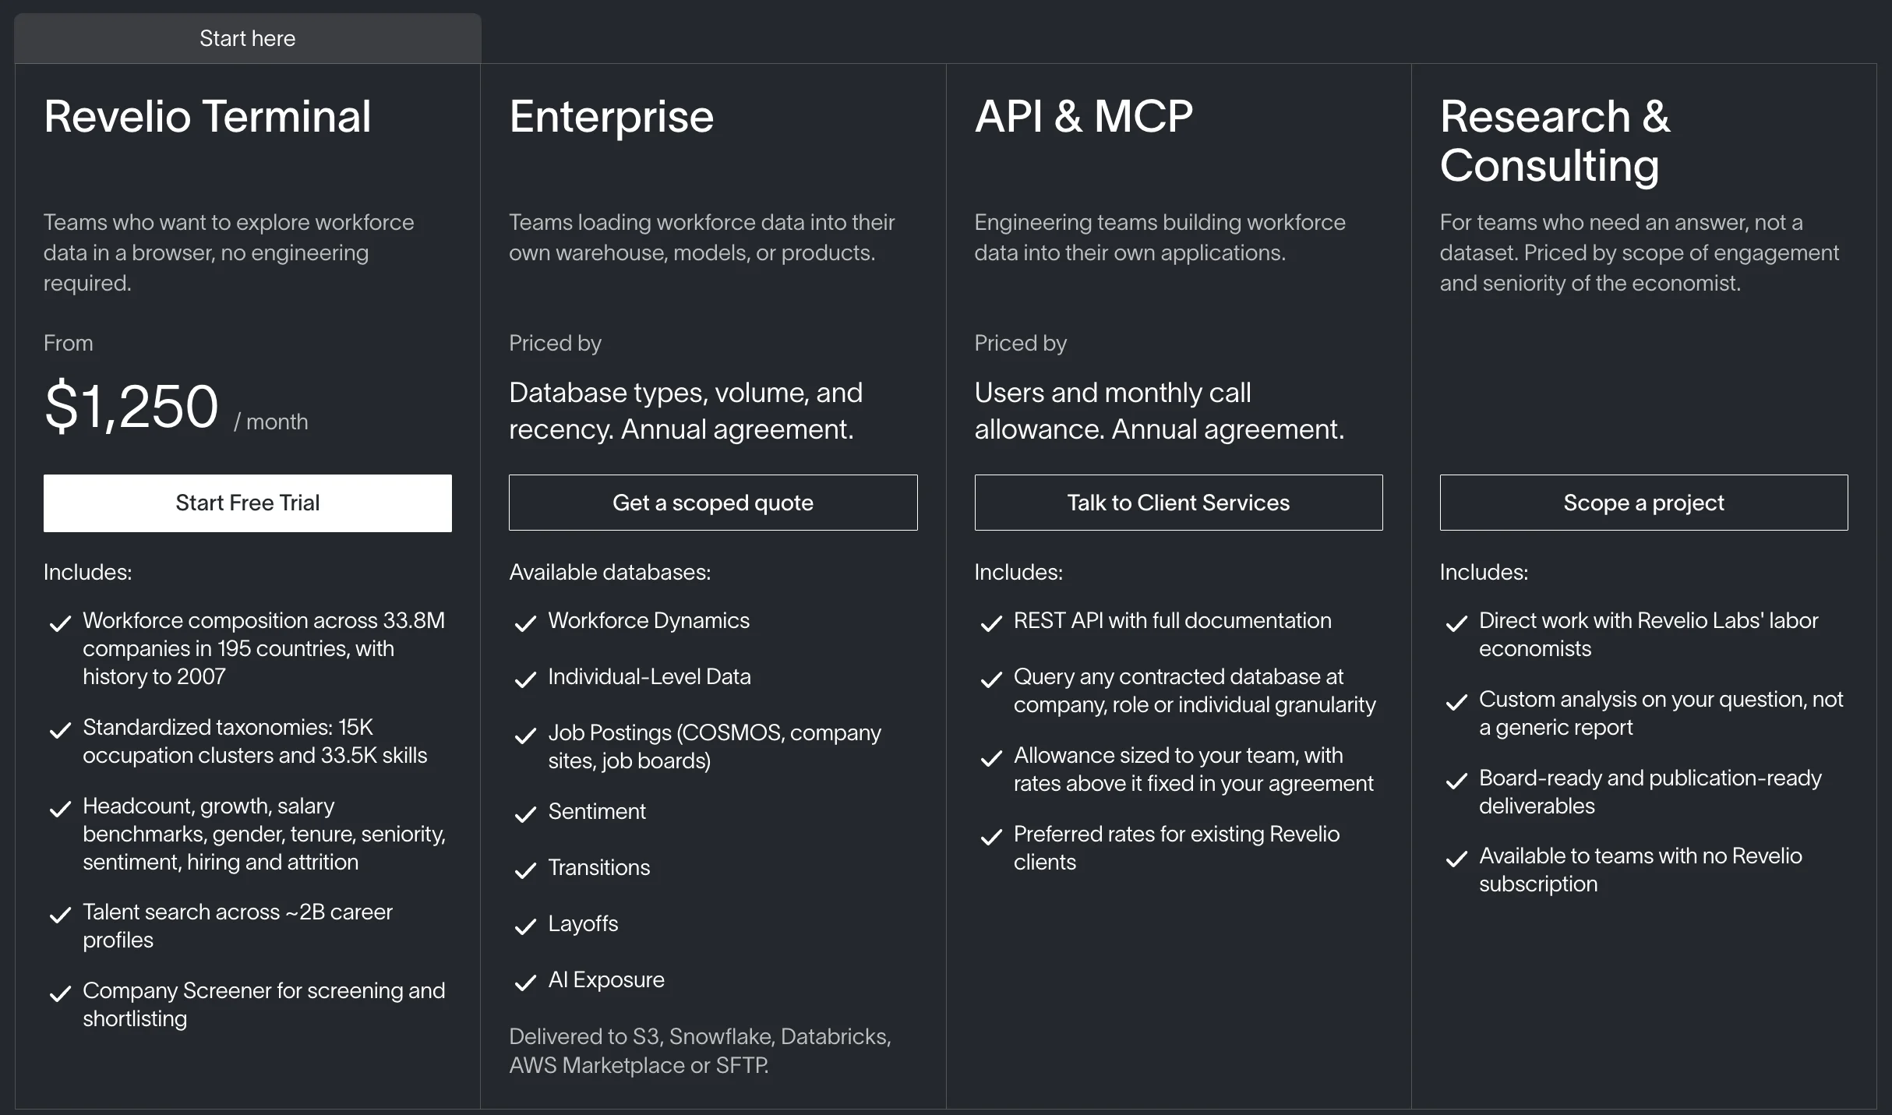Click checkmark beside REST API item
The image size is (1892, 1115).
point(991,623)
